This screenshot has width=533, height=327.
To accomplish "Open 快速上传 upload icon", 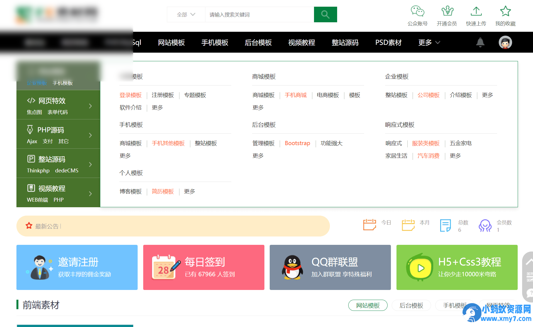I will (476, 12).
